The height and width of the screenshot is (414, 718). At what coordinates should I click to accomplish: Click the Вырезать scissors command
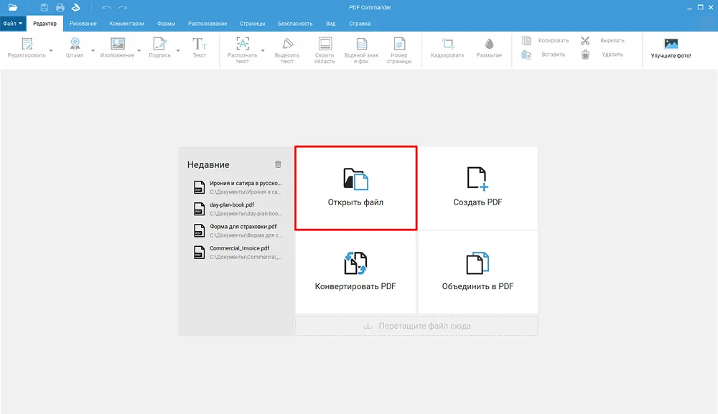click(602, 41)
